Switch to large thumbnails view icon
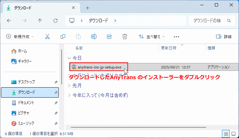This screenshot has height=138, width=239. pyautogui.click(x=234, y=134)
